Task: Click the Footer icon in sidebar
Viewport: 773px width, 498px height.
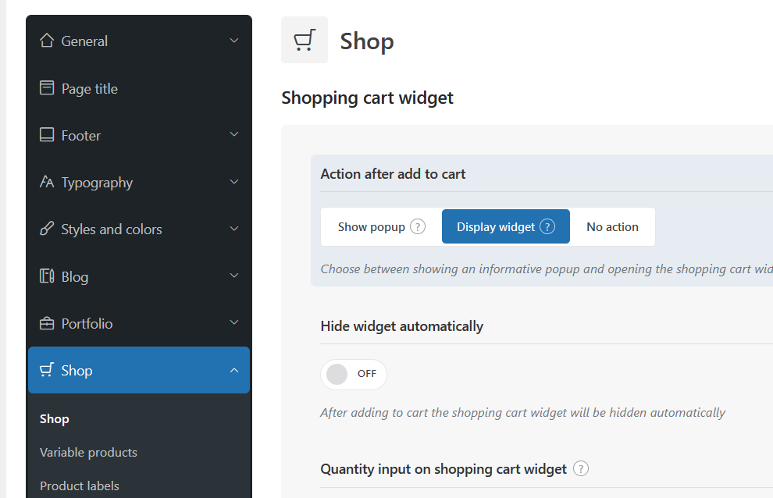Action: click(48, 135)
